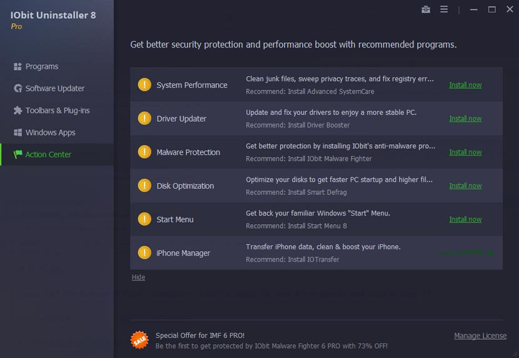Click the 73% OFF offer description text
The width and height of the screenshot is (519, 358).
point(271,346)
